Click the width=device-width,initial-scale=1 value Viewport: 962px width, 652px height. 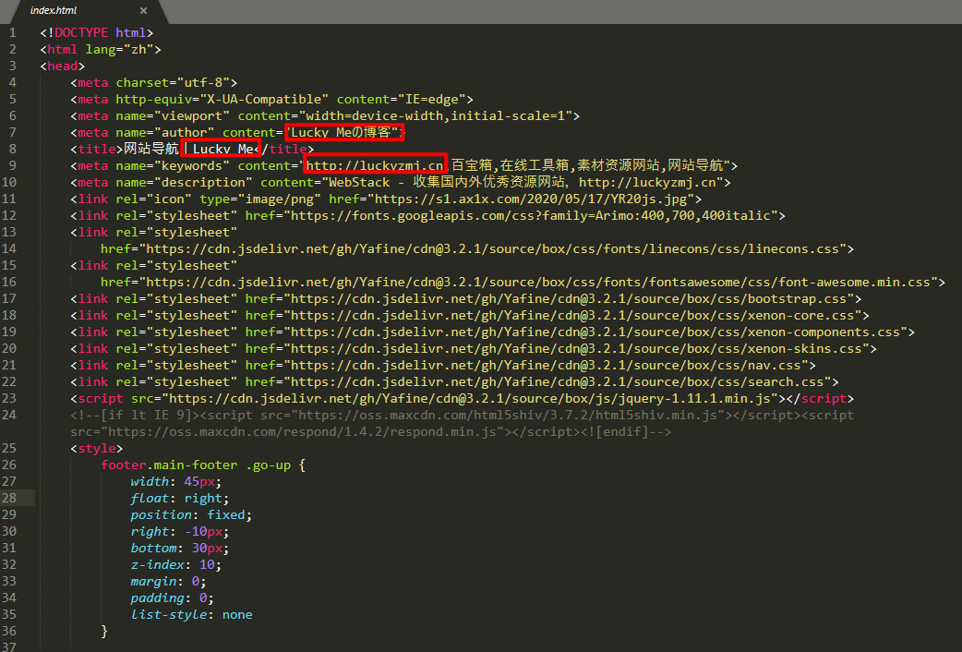click(435, 115)
